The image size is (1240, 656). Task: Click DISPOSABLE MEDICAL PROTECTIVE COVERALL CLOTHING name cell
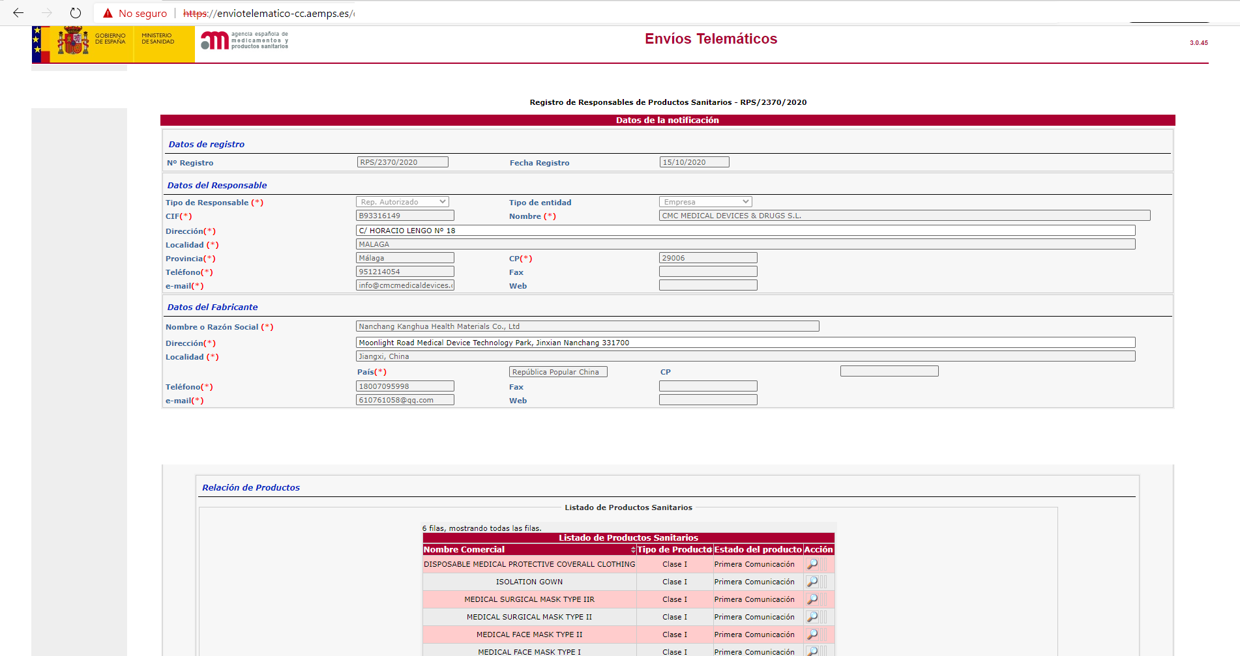click(x=529, y=564)
